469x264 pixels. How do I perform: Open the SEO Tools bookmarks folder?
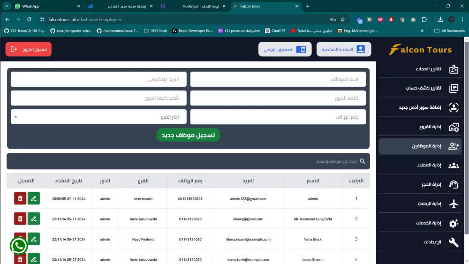point(156,31)
